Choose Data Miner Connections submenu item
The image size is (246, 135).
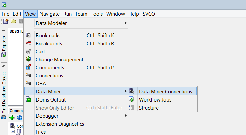click(162, 91)
